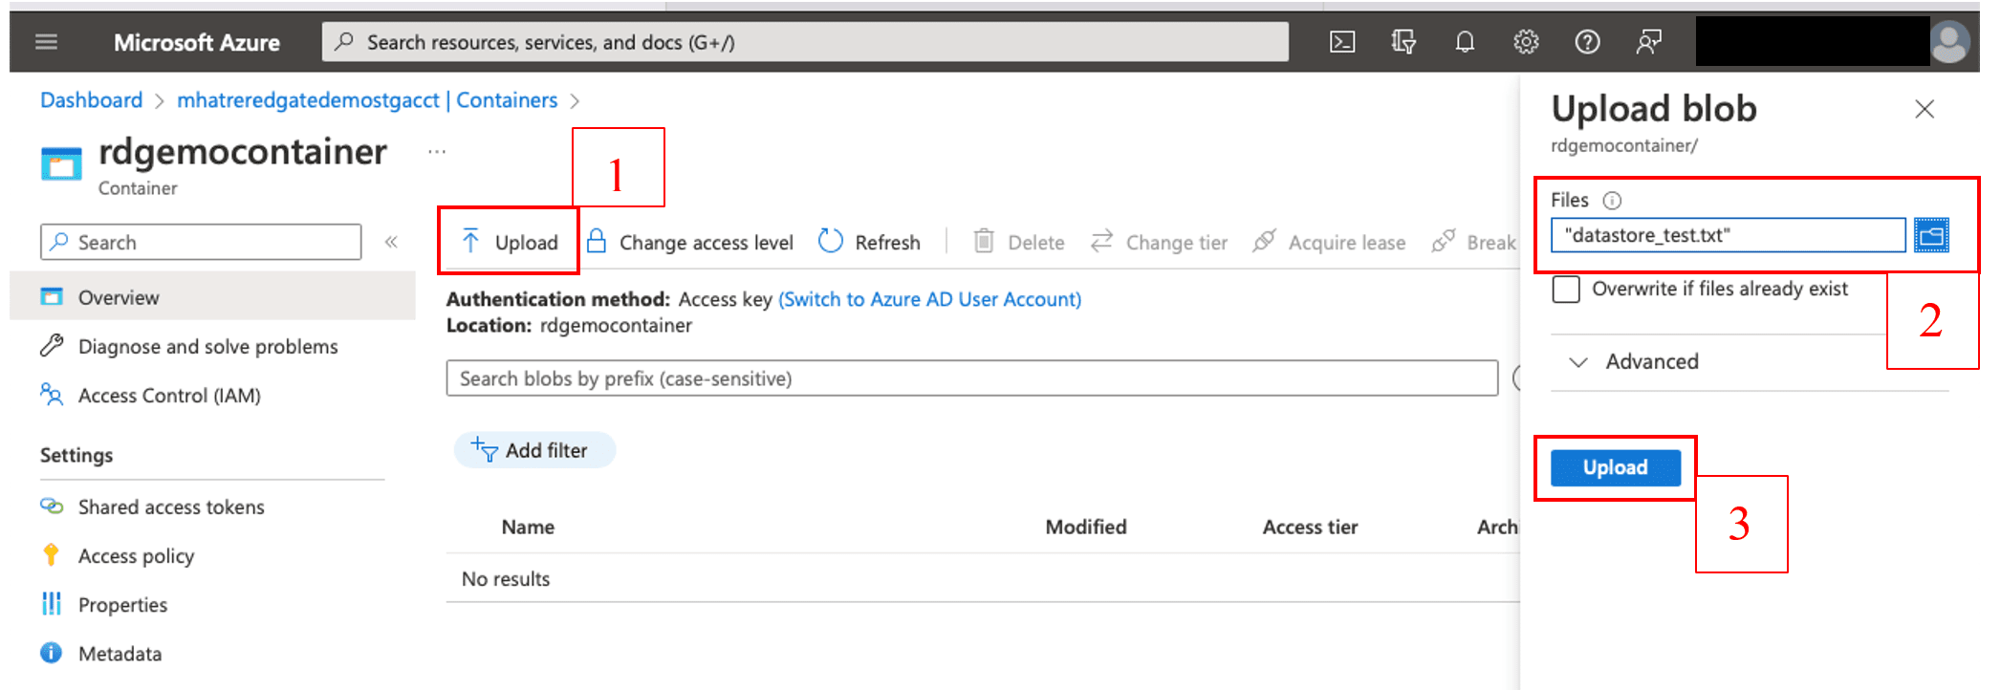Click the Delete toolbar item
This screenshot has width=2001, height=690.
click(1019, 242)
